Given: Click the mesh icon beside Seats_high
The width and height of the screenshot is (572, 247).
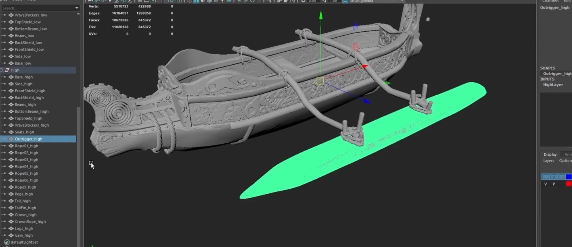Looking at the screenshot, I should click(x=11, y=132).
